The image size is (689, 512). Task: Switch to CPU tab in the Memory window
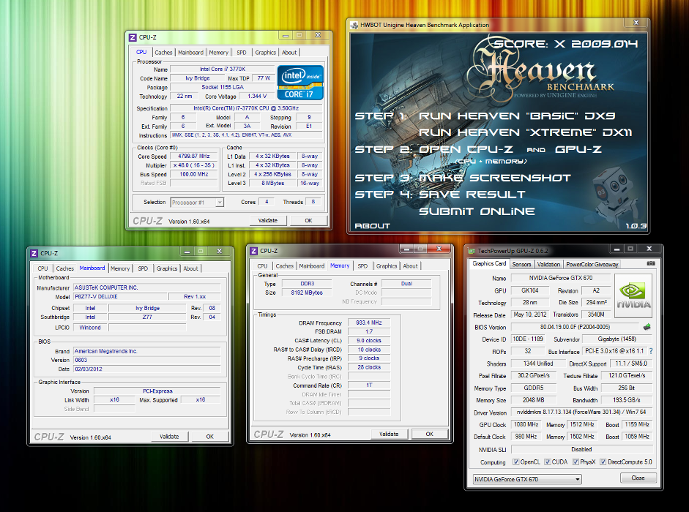(262, 266)
